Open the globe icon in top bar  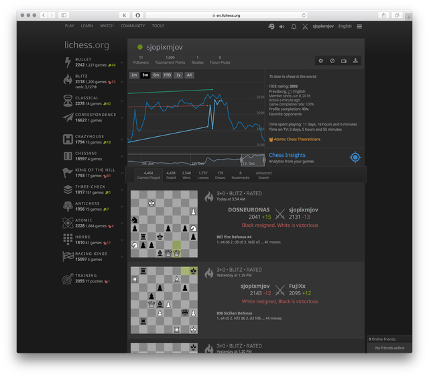coord(271,27)
